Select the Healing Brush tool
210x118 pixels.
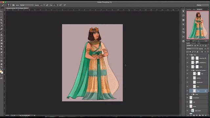tap(1, 29)
